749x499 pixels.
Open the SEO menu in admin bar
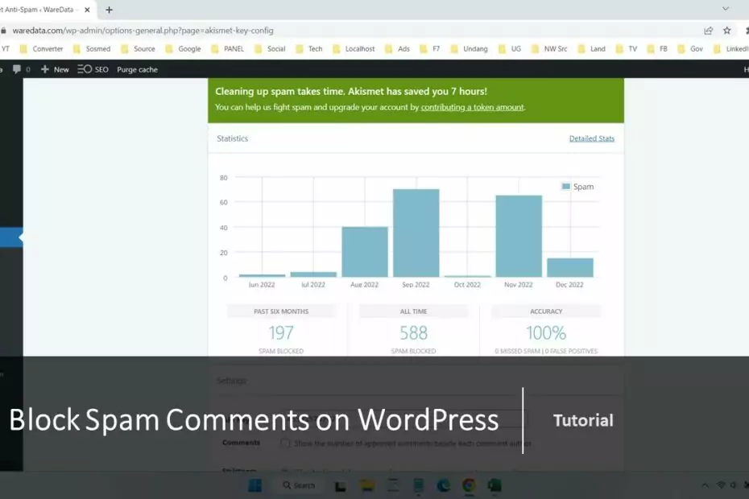point(93,70)
